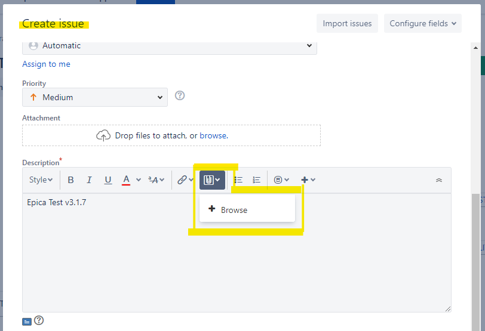
Task: Click the attachment paperclip toolbar button
Action: [212, 180]
